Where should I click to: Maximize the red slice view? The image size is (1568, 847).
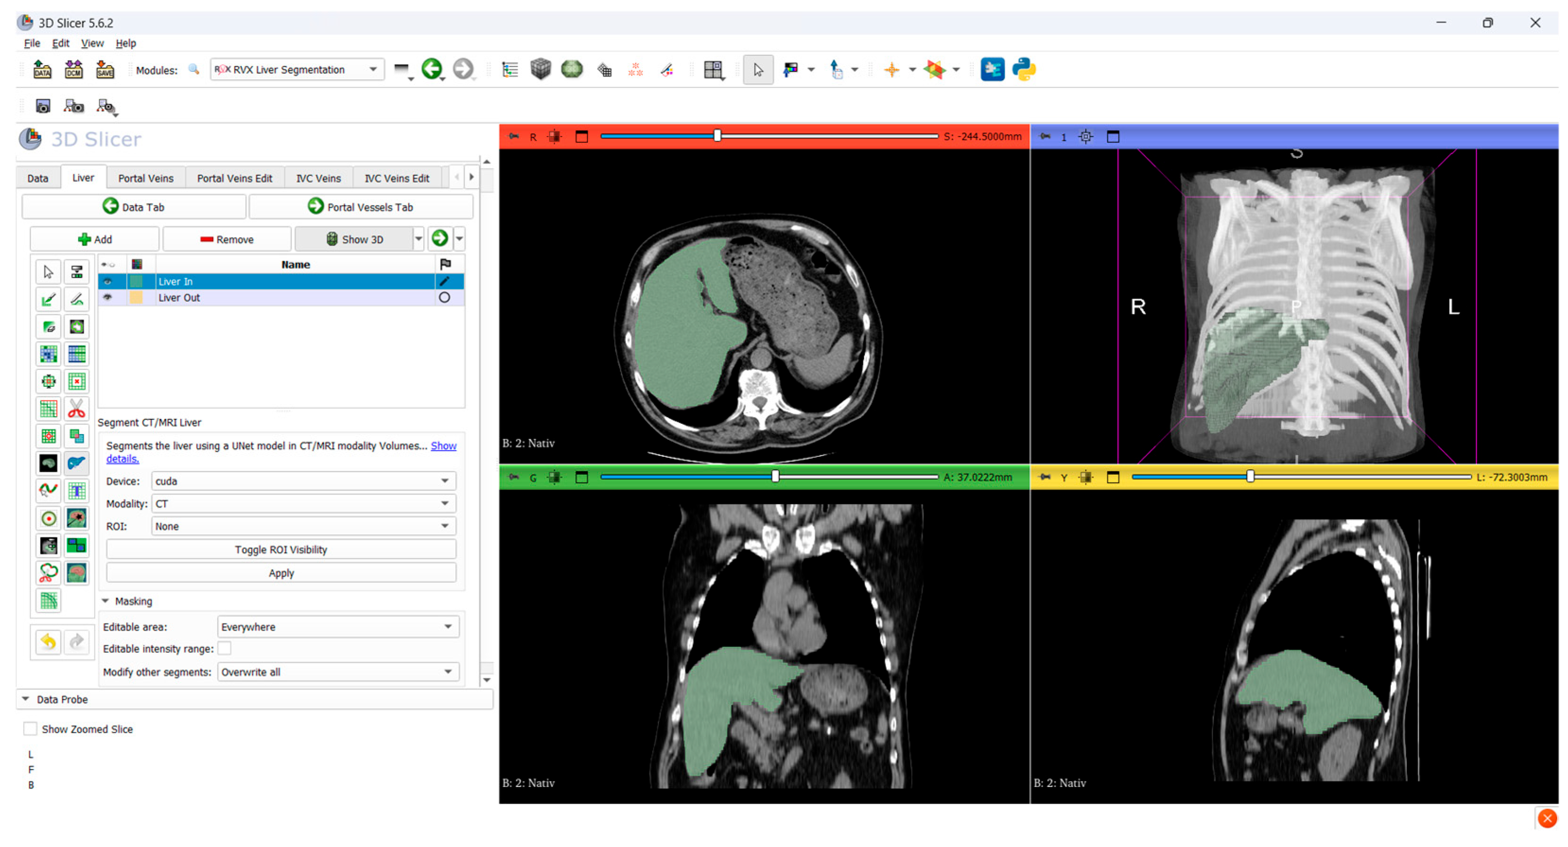click(x=581, y=137)
